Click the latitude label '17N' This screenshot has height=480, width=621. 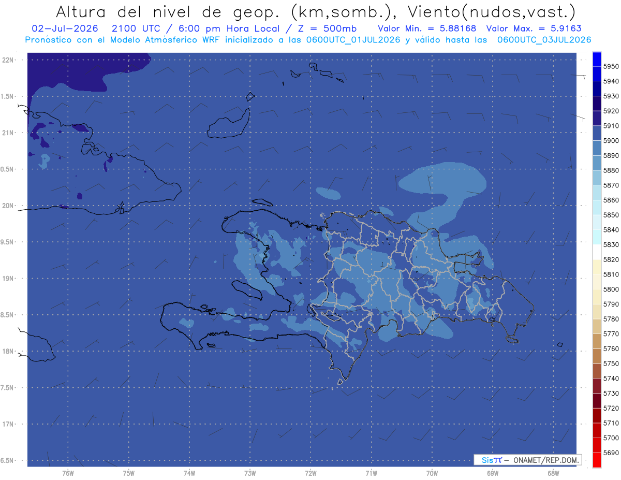point(8,424)
